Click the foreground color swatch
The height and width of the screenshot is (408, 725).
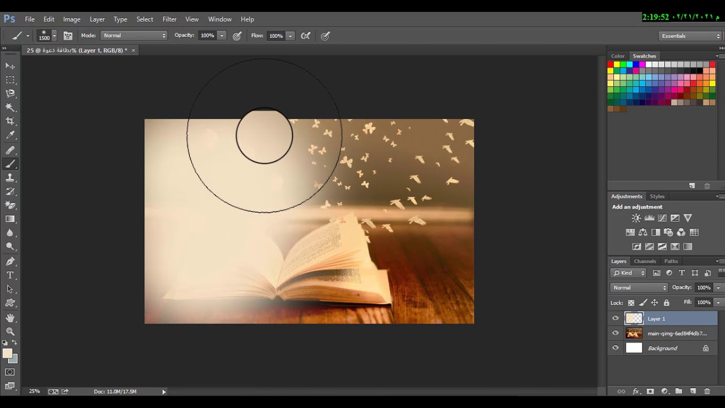(7, 354)
